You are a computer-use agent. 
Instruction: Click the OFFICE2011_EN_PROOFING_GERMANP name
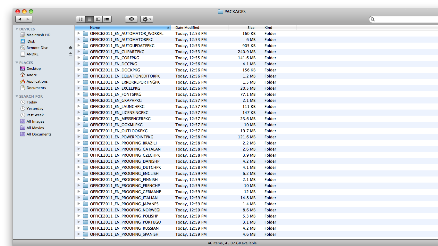126,192
